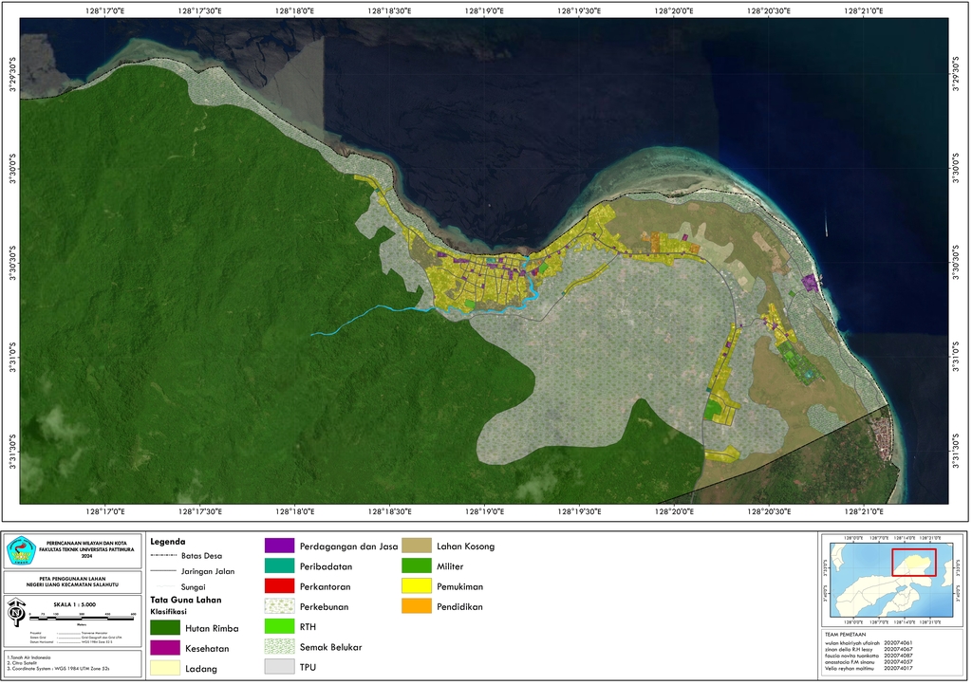Click the Batas Desa dashed line symbol

[x=164, y=555]
